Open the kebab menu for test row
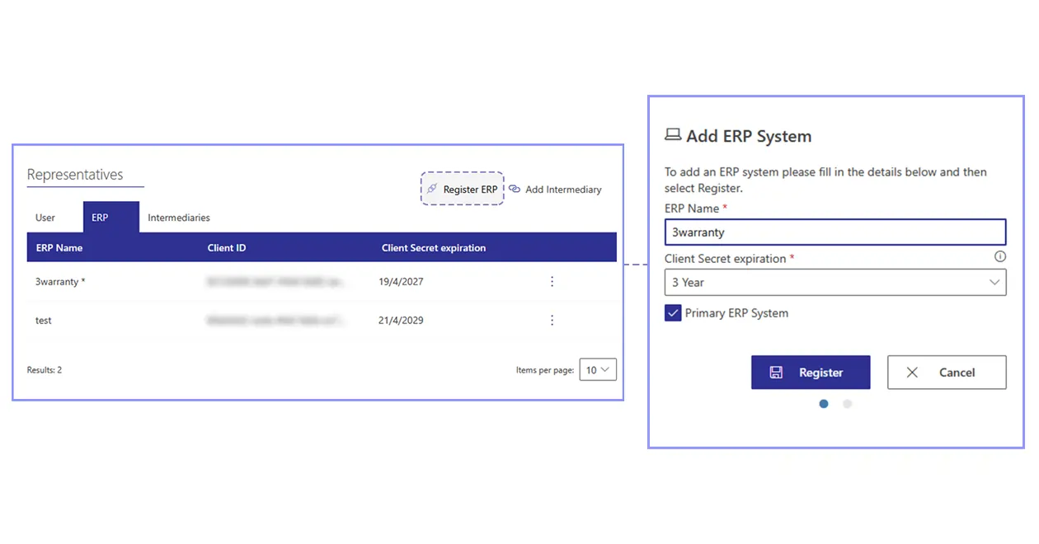This screenshot has width=1039, height=544. point(552,320)
